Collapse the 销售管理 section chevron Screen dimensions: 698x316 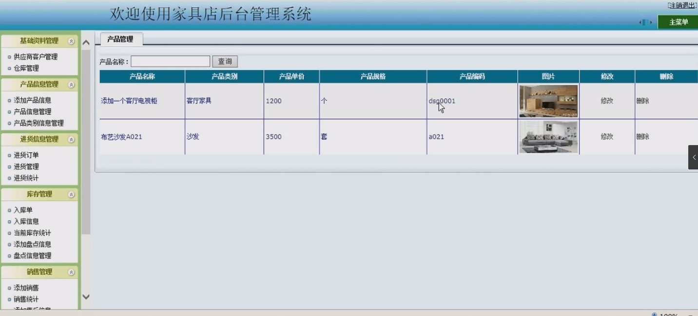point(71,273)
